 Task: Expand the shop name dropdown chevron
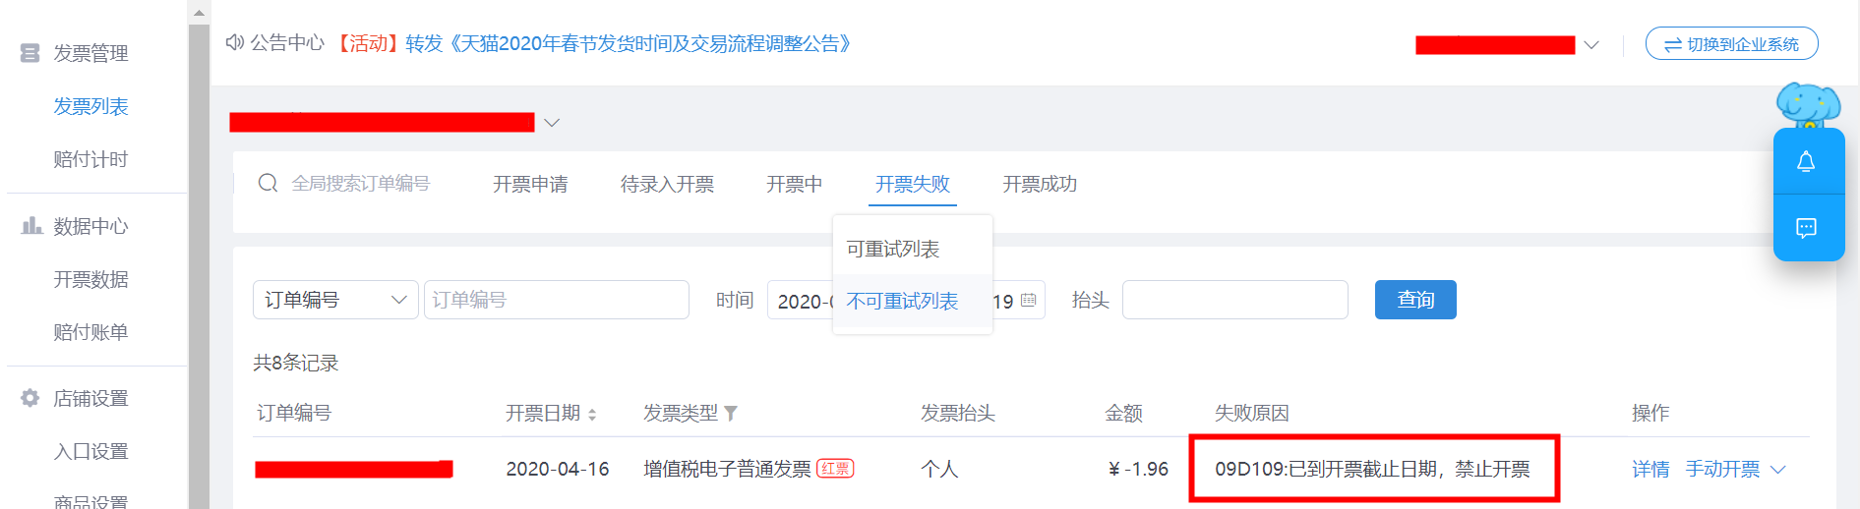(552, 123)
